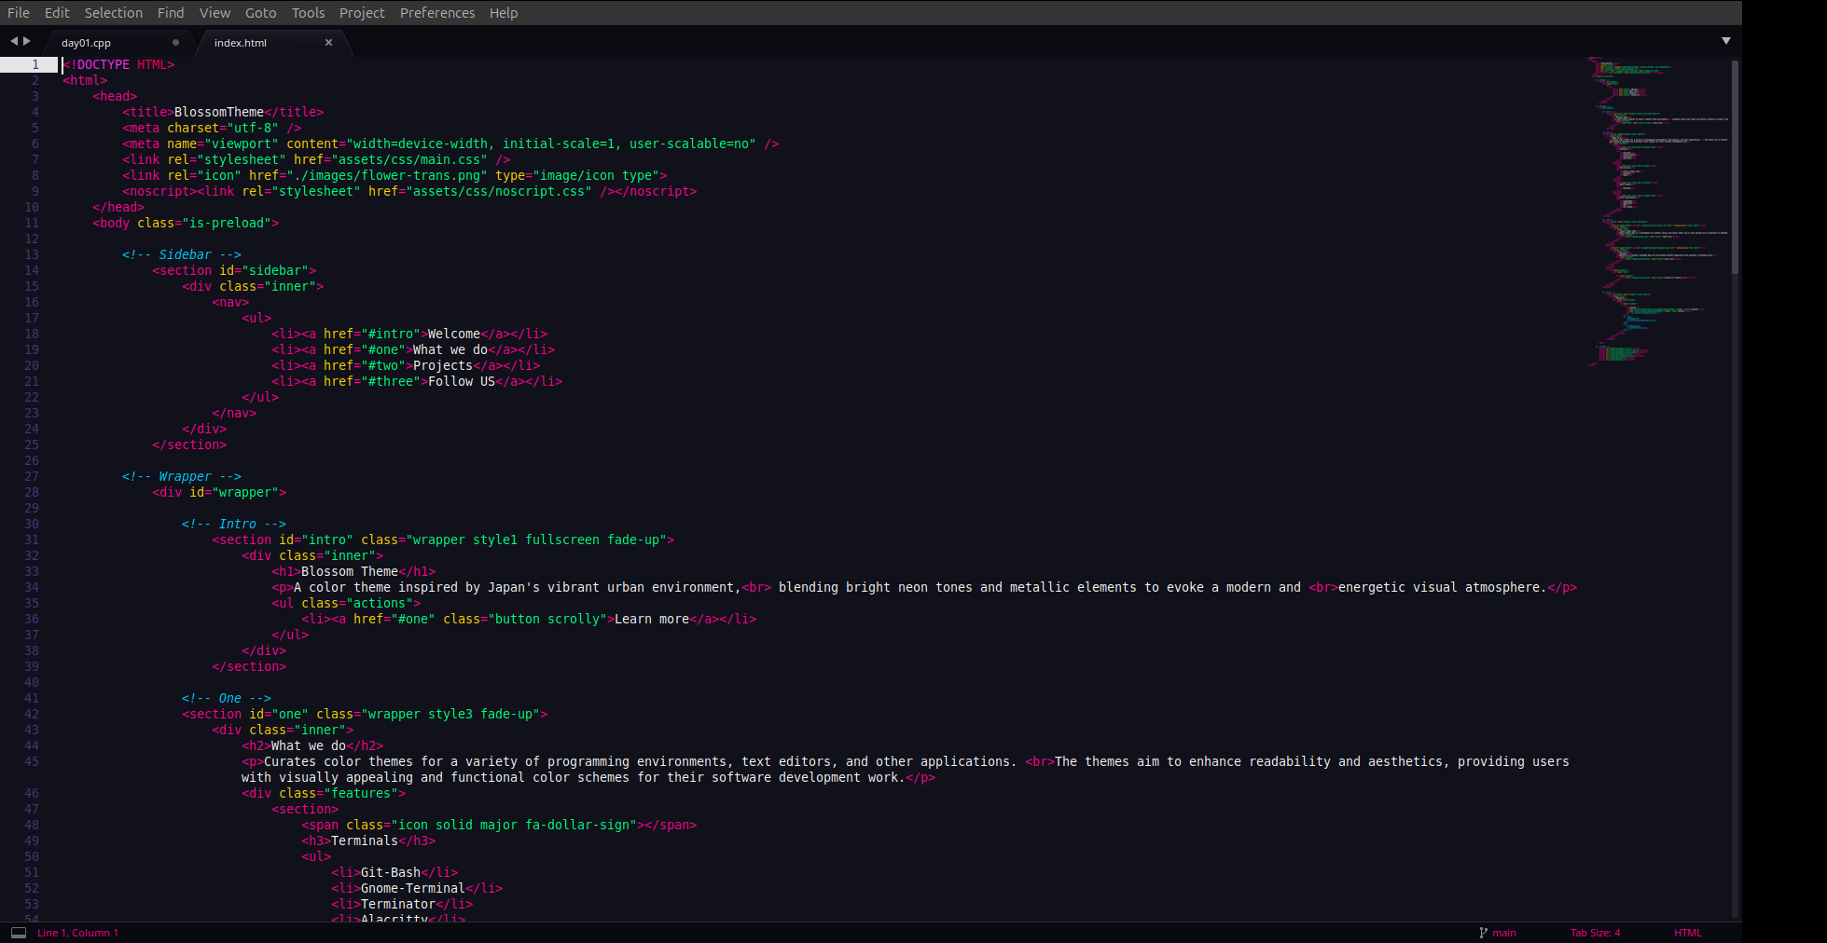Open the Project menu
This screenshot has height=943, width=1827.
[x=362, y=13]
